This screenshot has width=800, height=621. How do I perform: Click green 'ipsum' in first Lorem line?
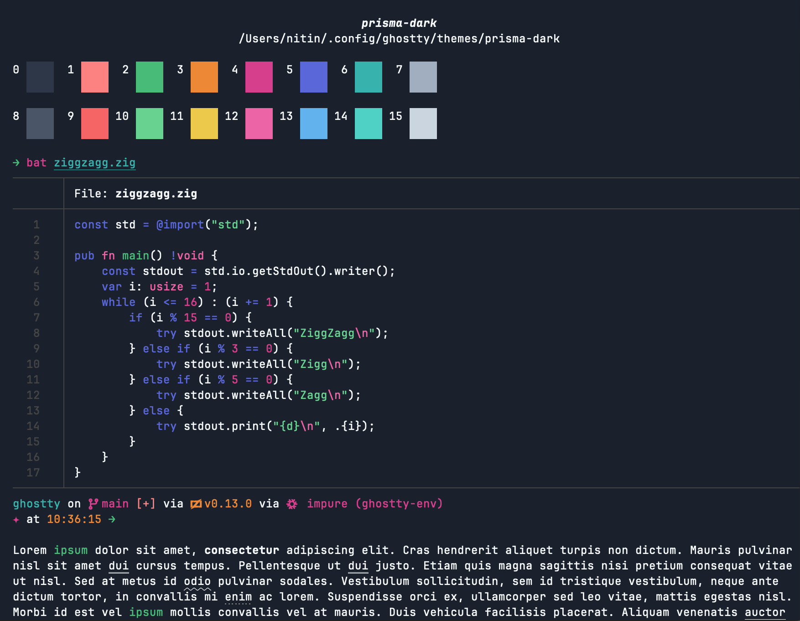(71, 550)
